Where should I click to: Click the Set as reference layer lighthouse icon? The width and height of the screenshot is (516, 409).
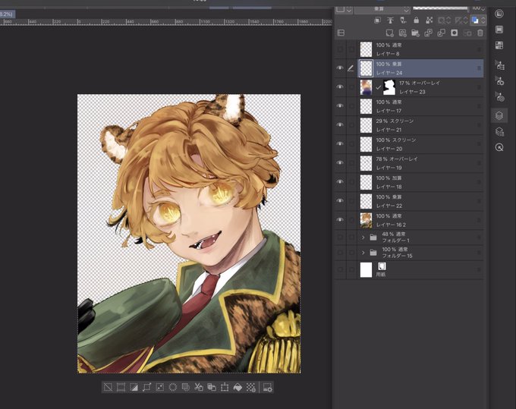click(x=390, y=20)
